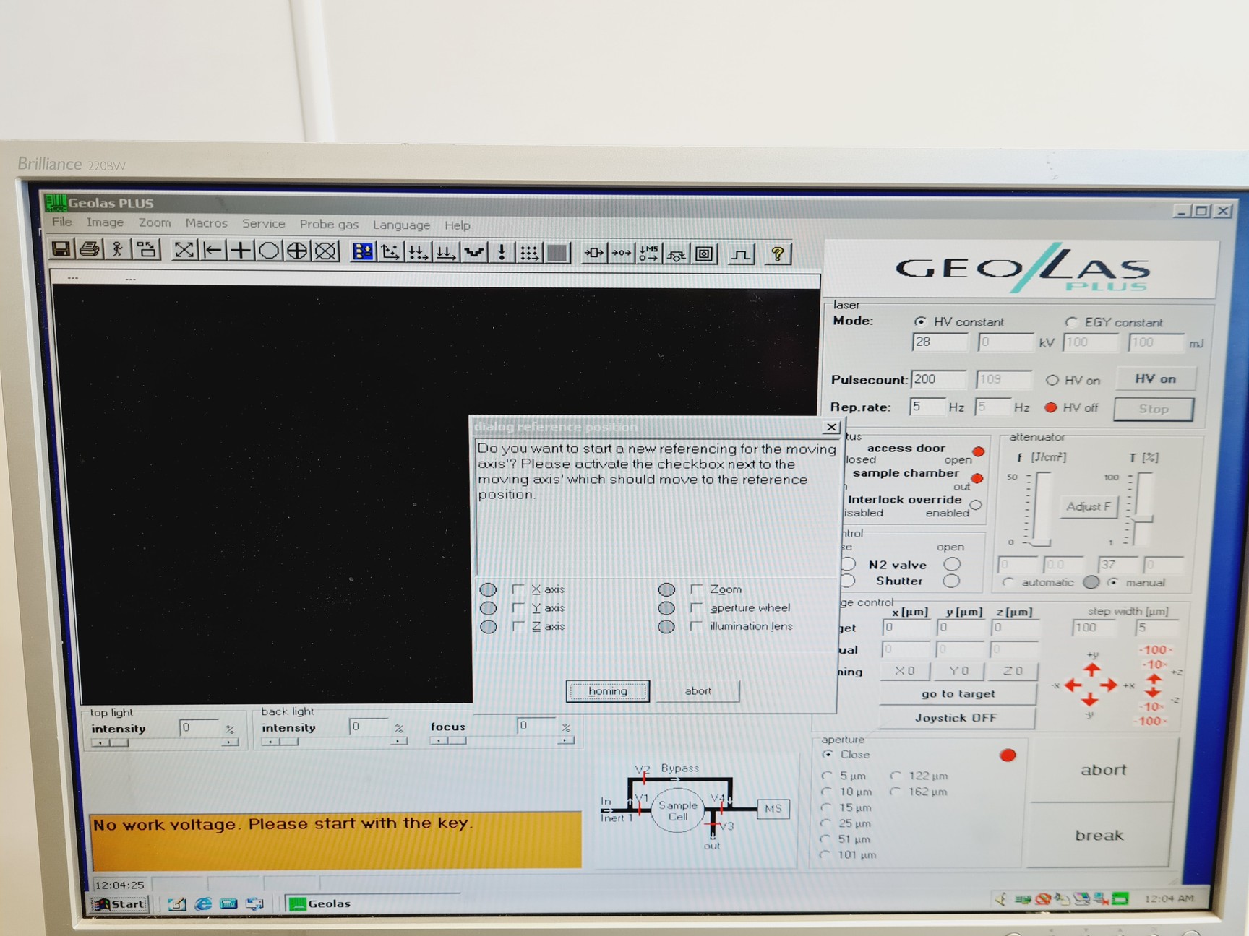Screen dimensions: 1249x936
Task: Click the yellow question mark help icon
Action: click(778, 254)
